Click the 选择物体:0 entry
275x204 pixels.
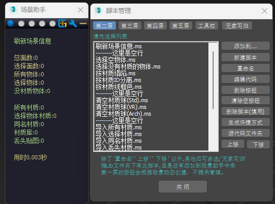(29, 83)
